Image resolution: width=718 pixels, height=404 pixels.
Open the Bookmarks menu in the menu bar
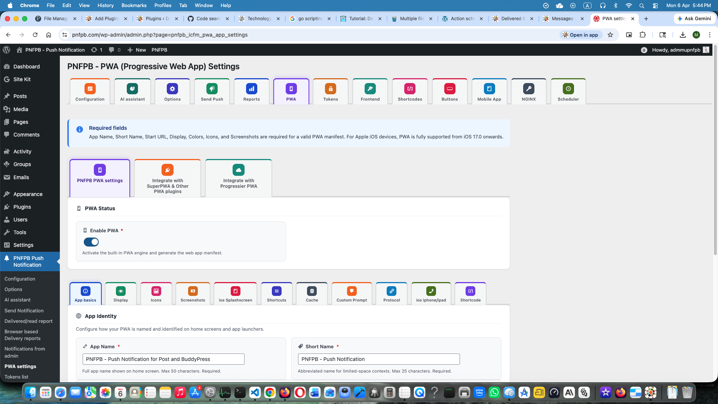[x=134, y=5]
